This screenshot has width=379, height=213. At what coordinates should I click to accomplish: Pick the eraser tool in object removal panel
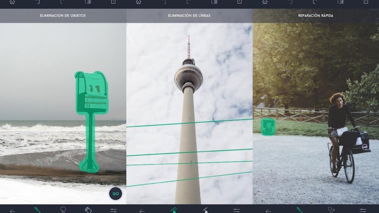pos(88,210)
